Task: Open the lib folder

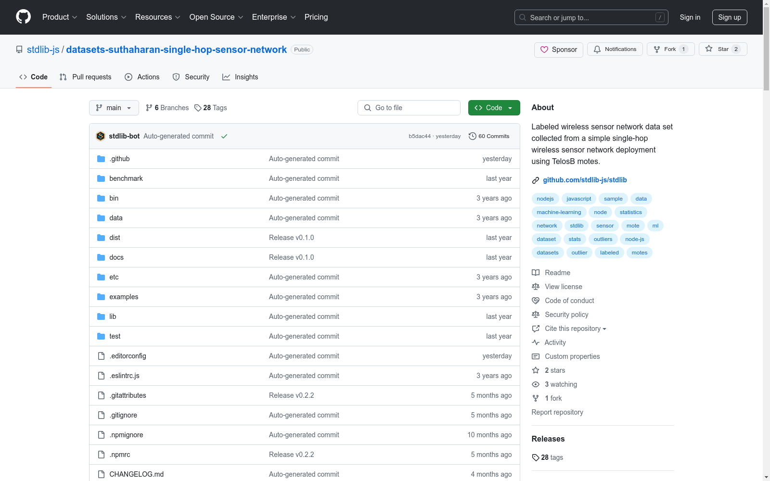Action: click(x=113, y=316)
